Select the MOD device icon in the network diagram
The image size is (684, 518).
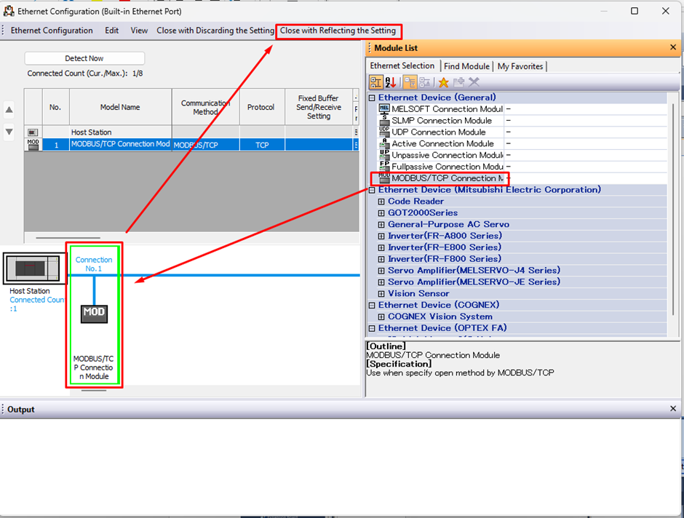point(94,312)
